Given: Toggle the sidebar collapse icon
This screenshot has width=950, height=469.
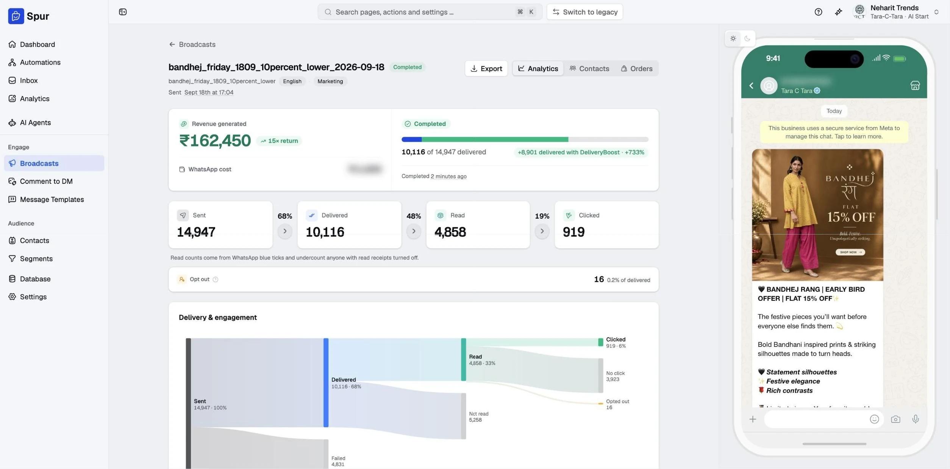Looking at the screenshot, I should [x=123, y=12].
